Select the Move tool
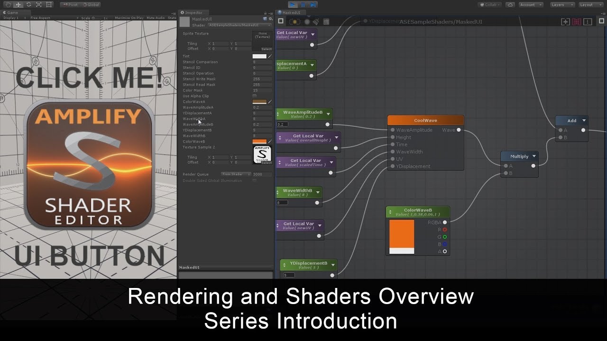 (18, 4)
